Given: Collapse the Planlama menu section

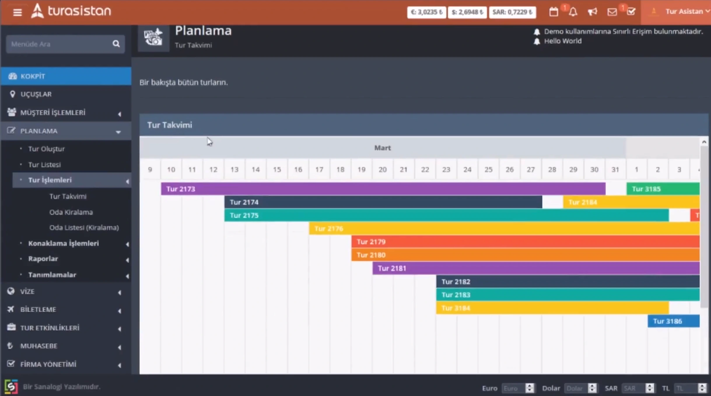Looking at the screenshot, I should (x=66, y=131).
